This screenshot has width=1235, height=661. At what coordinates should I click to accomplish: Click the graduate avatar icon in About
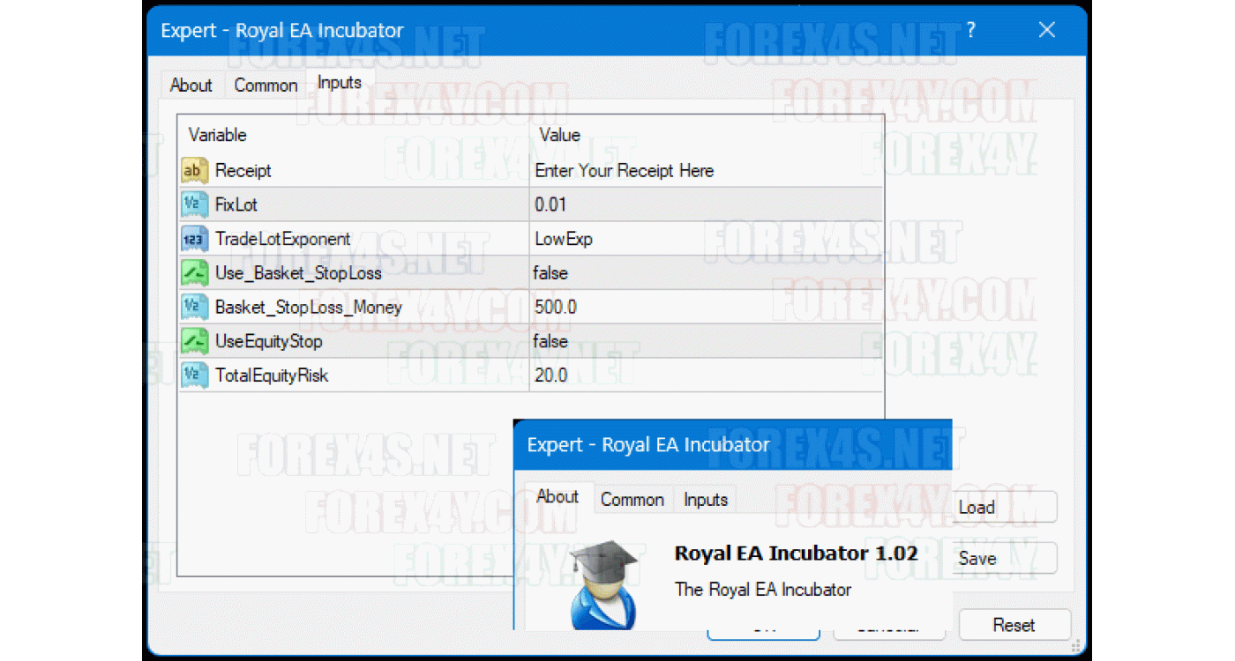point(603,585)
